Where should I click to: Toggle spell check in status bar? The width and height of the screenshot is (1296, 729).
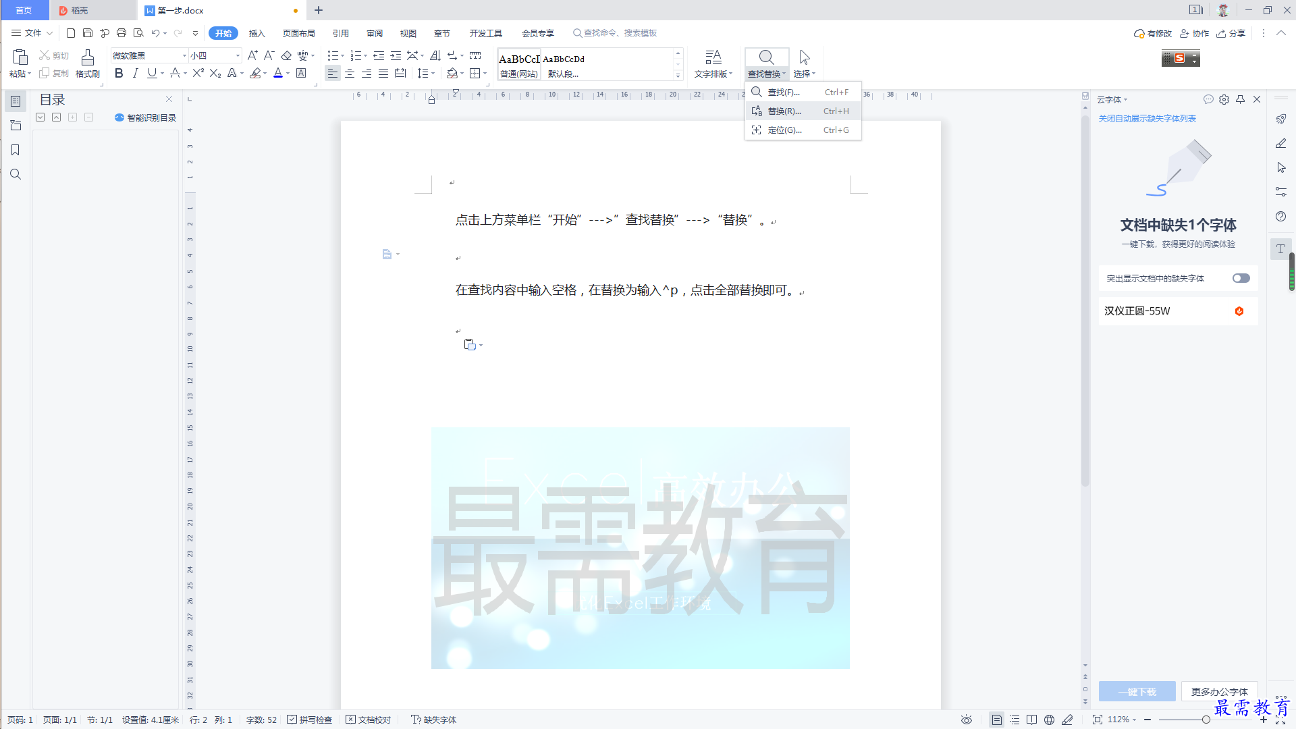point(310,720)
